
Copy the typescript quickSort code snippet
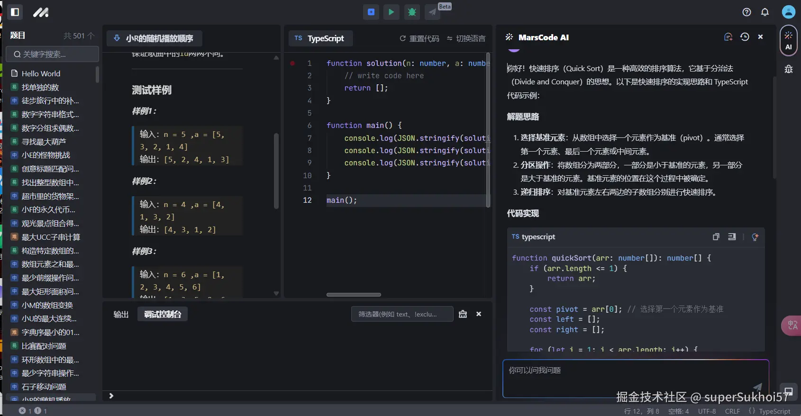click(x=716, y=237)
